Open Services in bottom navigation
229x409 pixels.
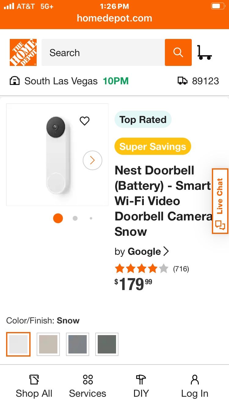coord(88,386)
